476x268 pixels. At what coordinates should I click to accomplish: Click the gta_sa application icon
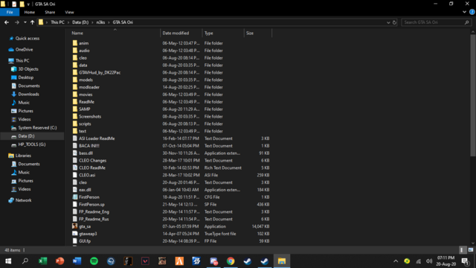click(x=74, y=226)
